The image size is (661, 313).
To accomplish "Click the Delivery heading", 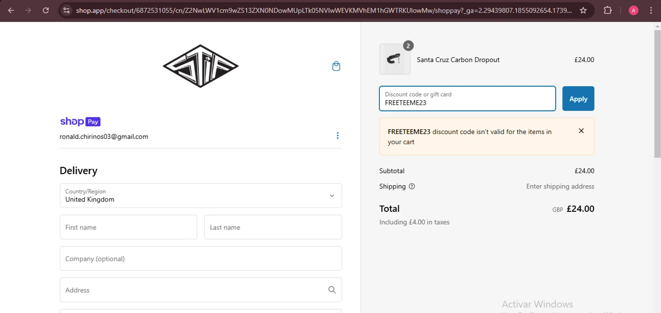I will tap(78, 171).
